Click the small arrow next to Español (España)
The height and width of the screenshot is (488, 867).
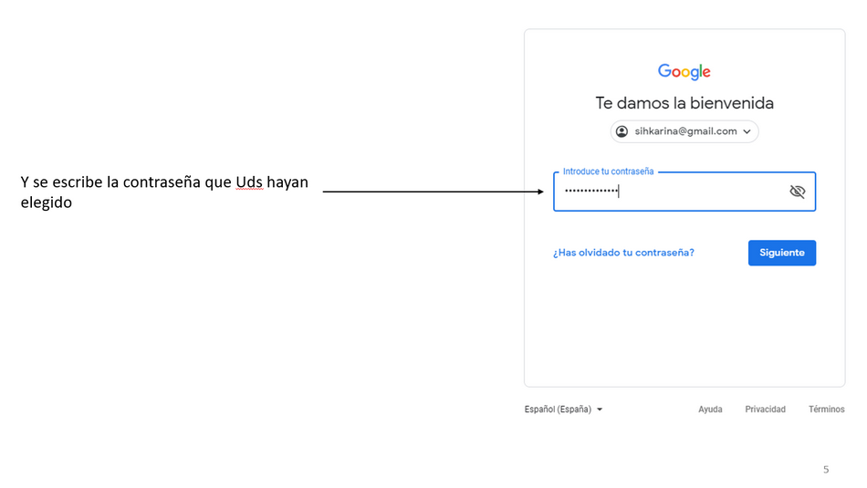pos(600,410)
